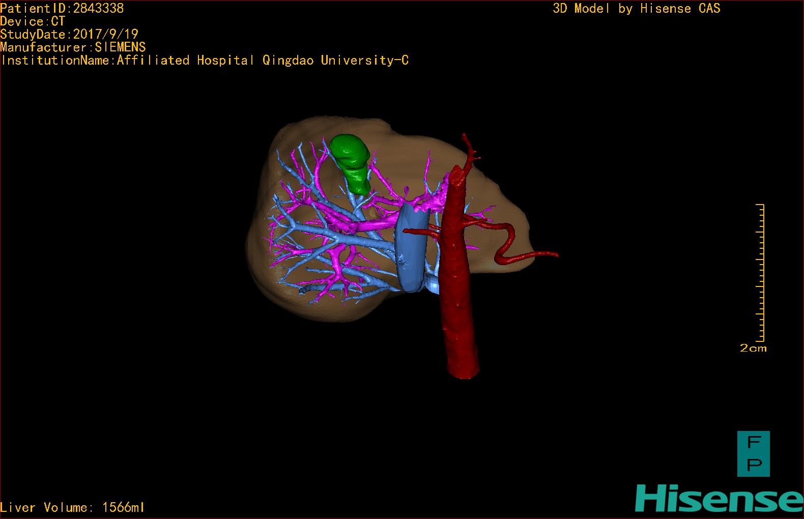Click the 3D Model by Hisense CAS title
This screenshot has height=519, width=804.
click(637, 8)
